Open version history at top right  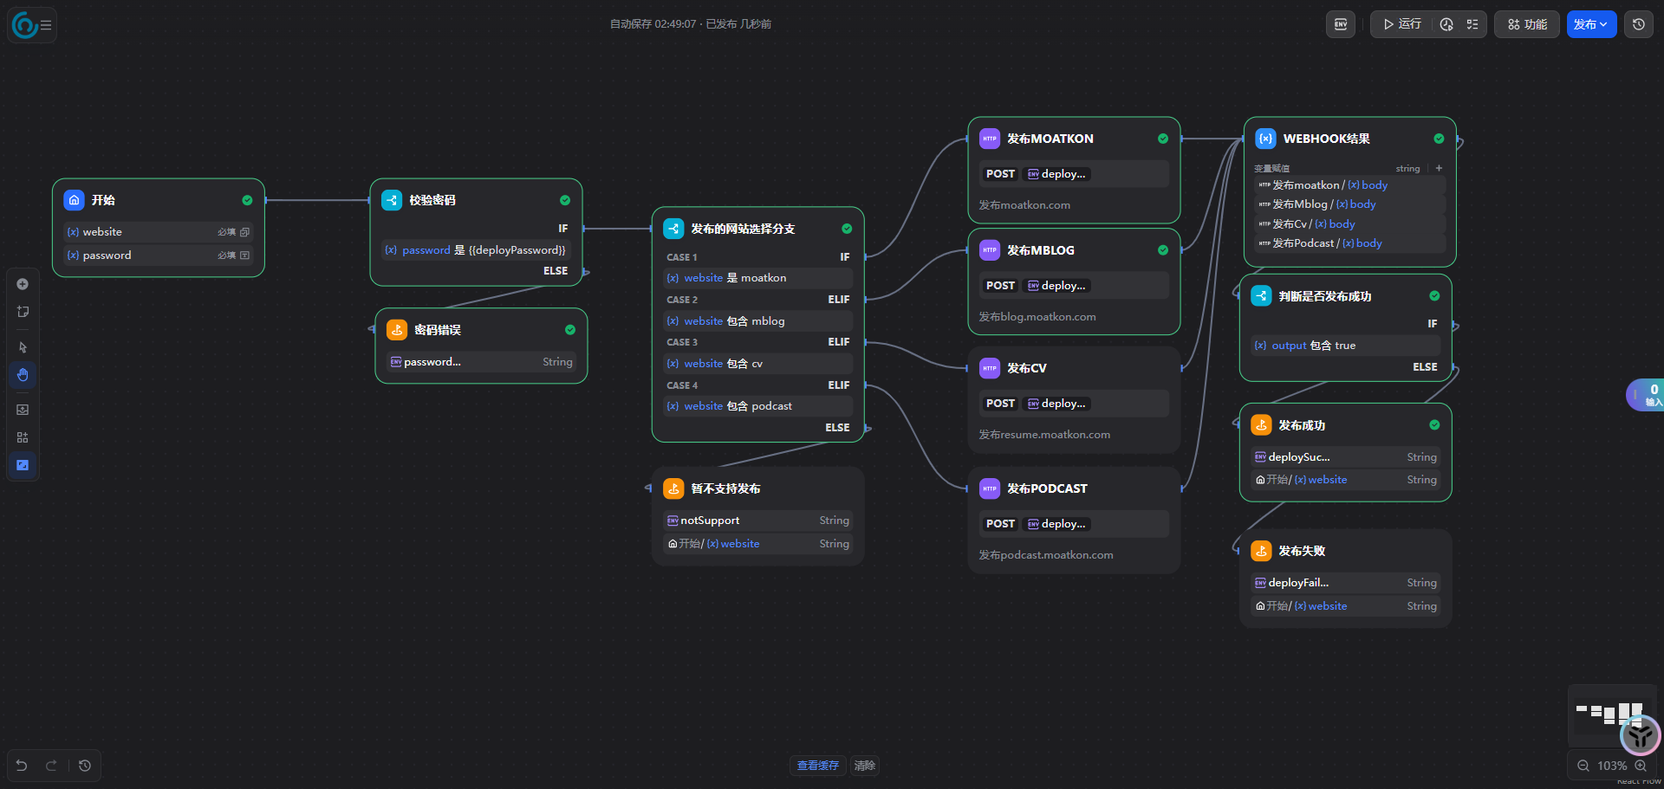(x=1639, y=24)
